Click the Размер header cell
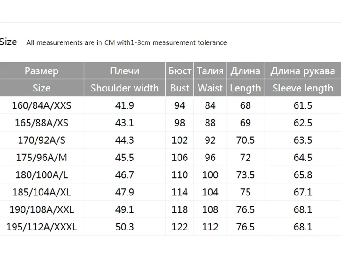The width and height of the screenshot is (341, 258). tap(42, 71)
